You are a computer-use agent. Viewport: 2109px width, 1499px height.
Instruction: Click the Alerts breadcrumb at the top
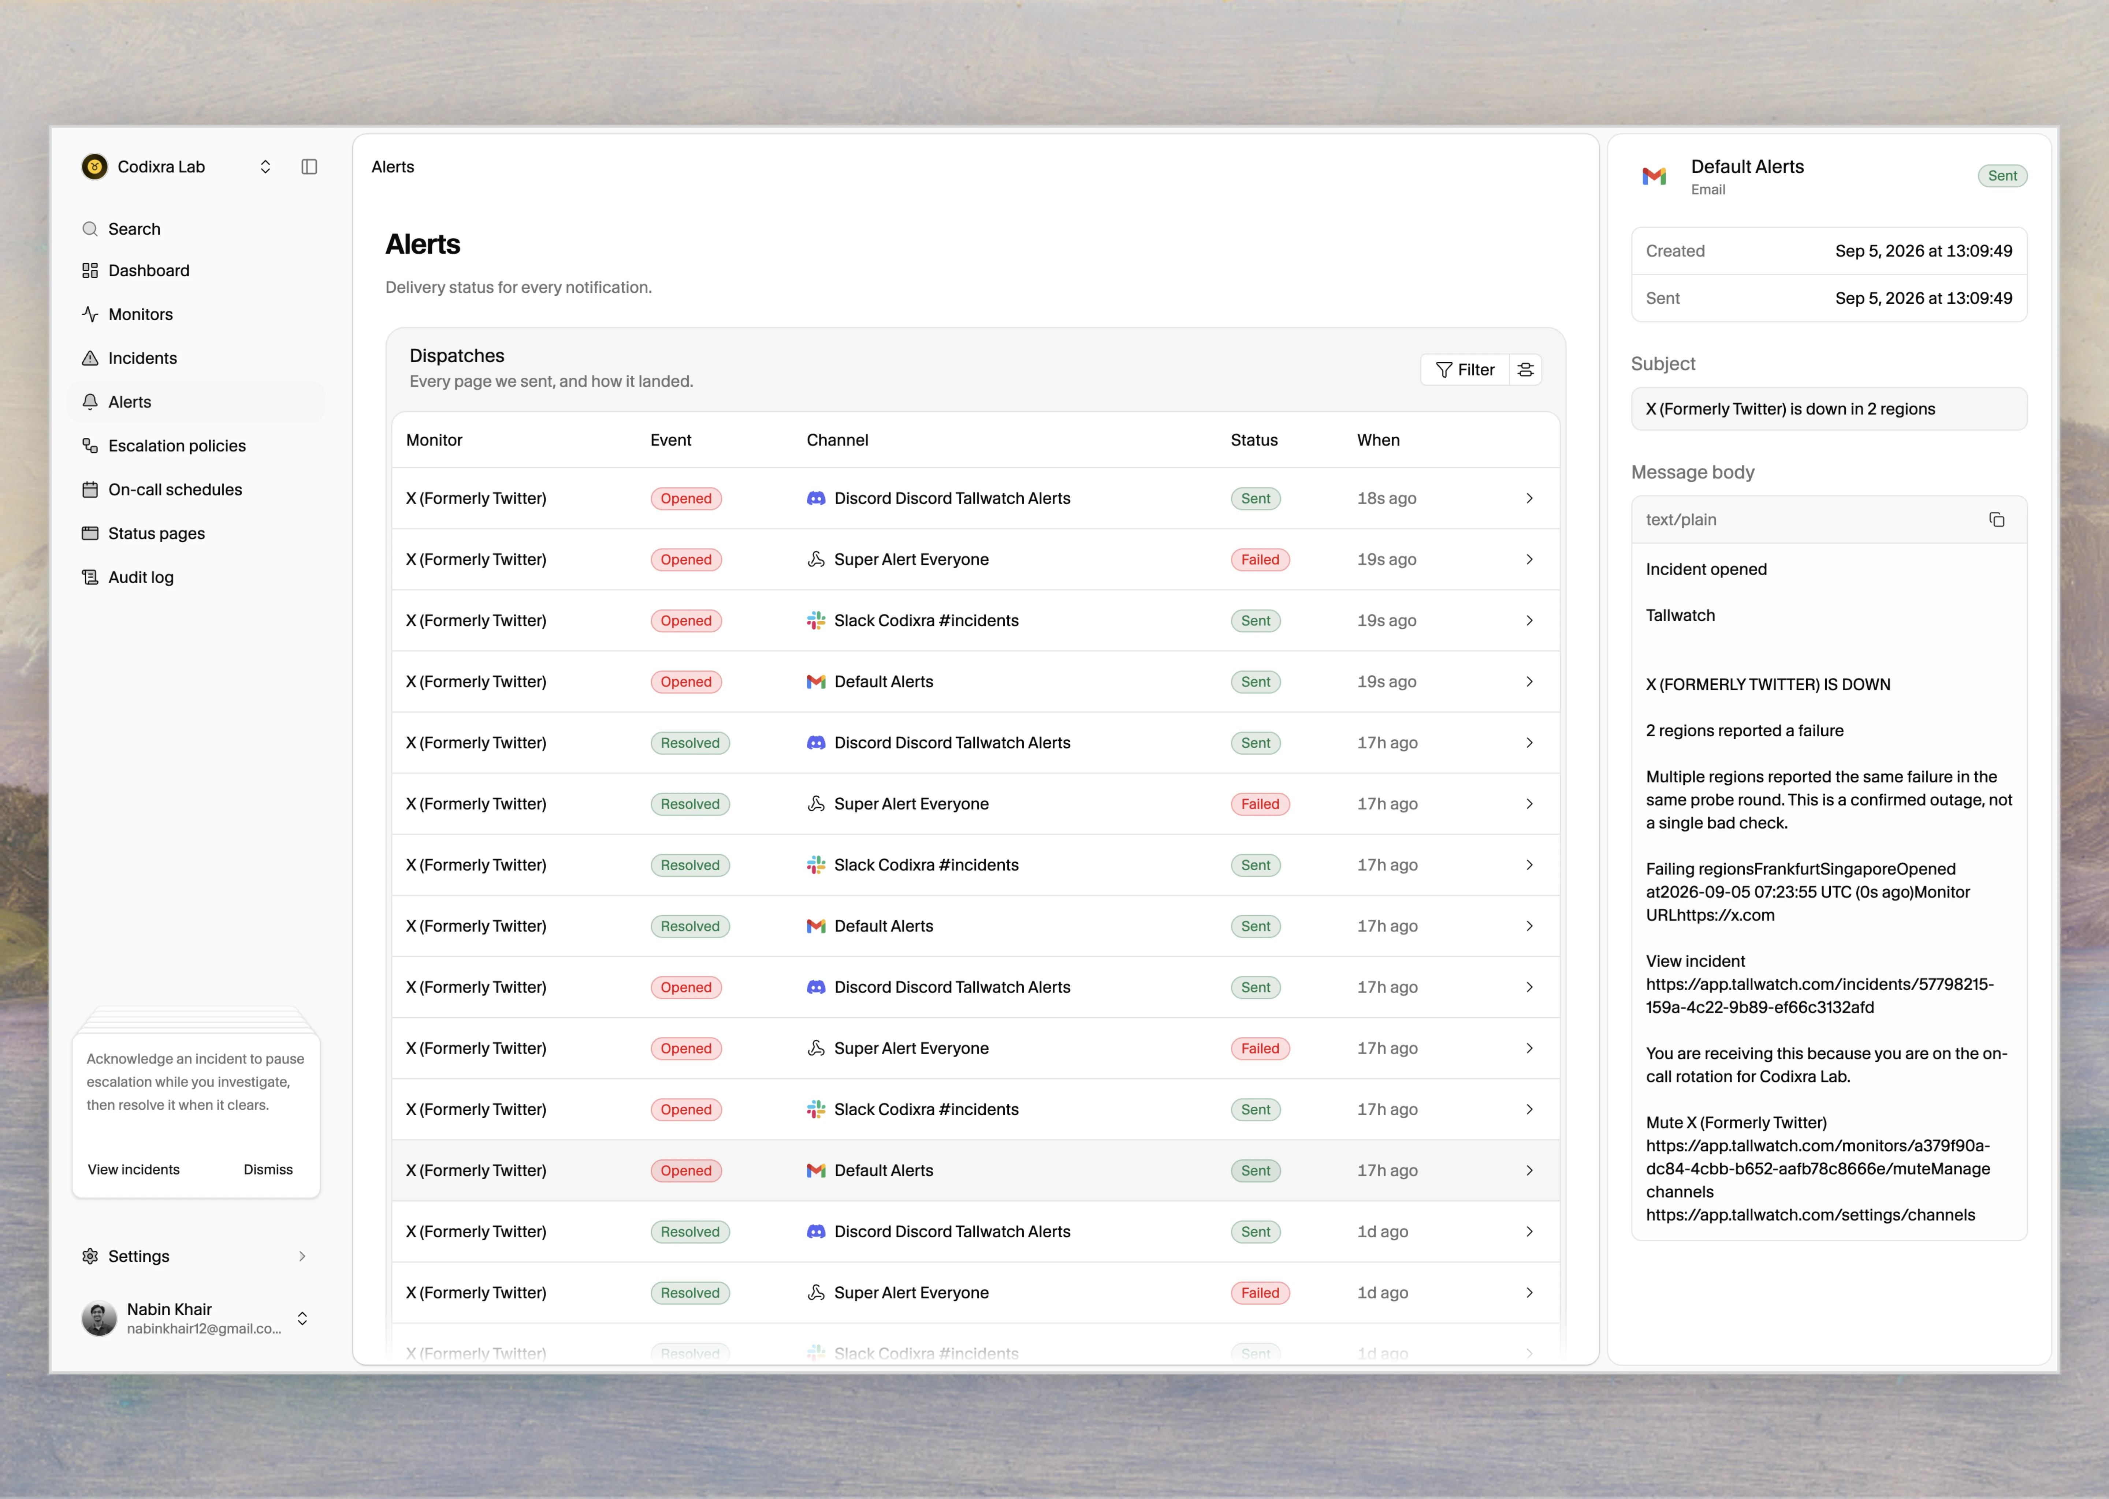pyautogui.click(x=393, y=167)
